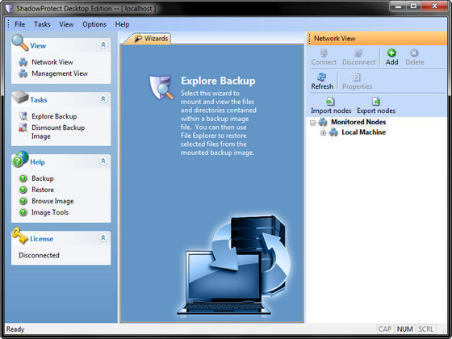Click the Image Tools help icon
452x339 pixels.
pyautogui.click(x=23, y=212)
